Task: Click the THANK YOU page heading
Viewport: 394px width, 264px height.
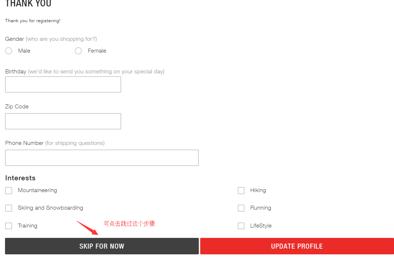Action: click(x=28, y=4)
